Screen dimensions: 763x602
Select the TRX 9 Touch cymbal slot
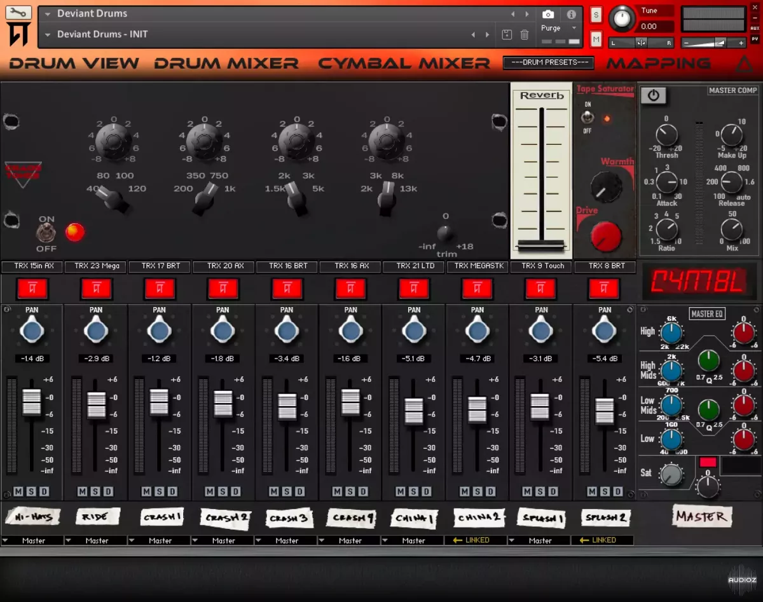click(x=541, y=266)
